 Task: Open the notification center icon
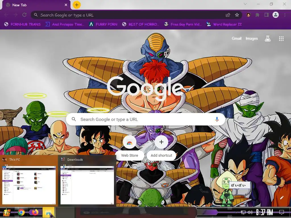pos(282,212)
